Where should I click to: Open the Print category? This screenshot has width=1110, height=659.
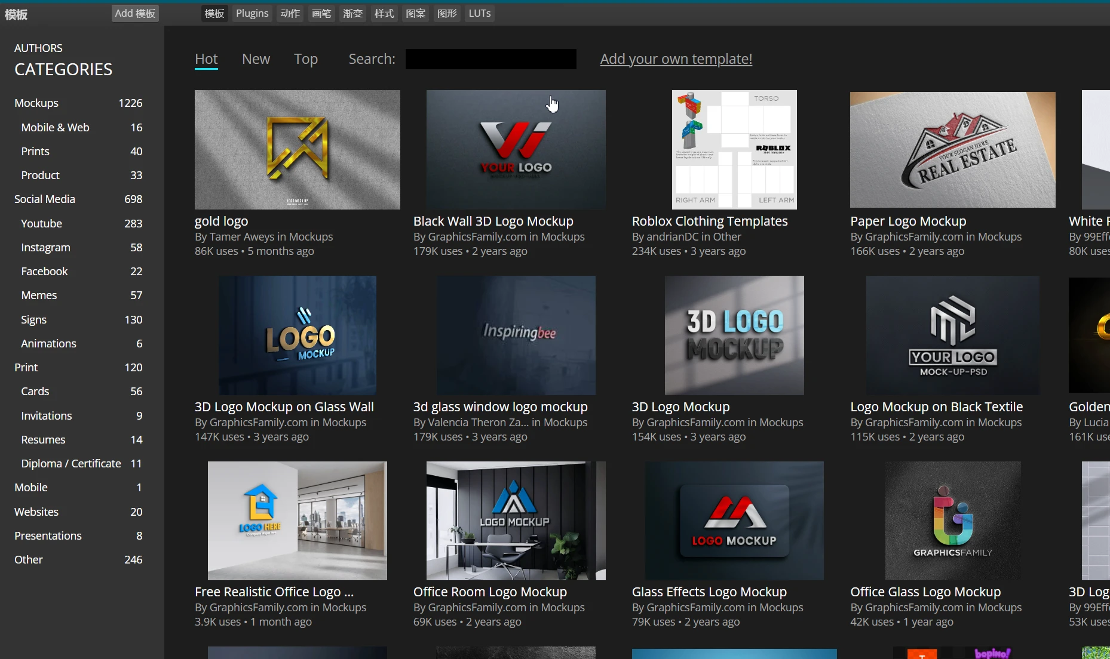[78, 367]
